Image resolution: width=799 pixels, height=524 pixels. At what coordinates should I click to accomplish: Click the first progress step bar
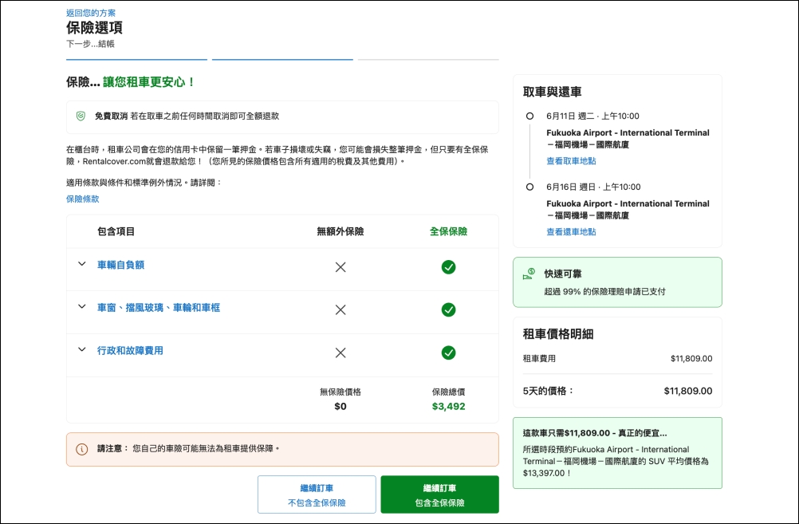point(136,60)
